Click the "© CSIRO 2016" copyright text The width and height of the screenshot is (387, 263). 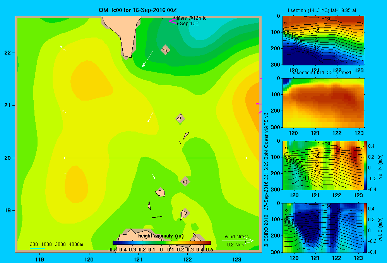tap(266, 231)
